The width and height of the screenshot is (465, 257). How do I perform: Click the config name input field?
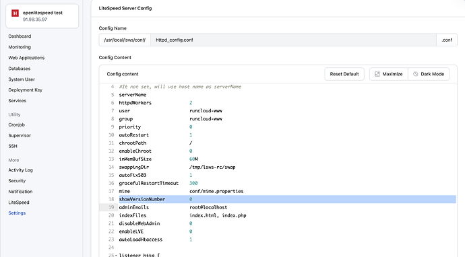click(x=293, y=40)
